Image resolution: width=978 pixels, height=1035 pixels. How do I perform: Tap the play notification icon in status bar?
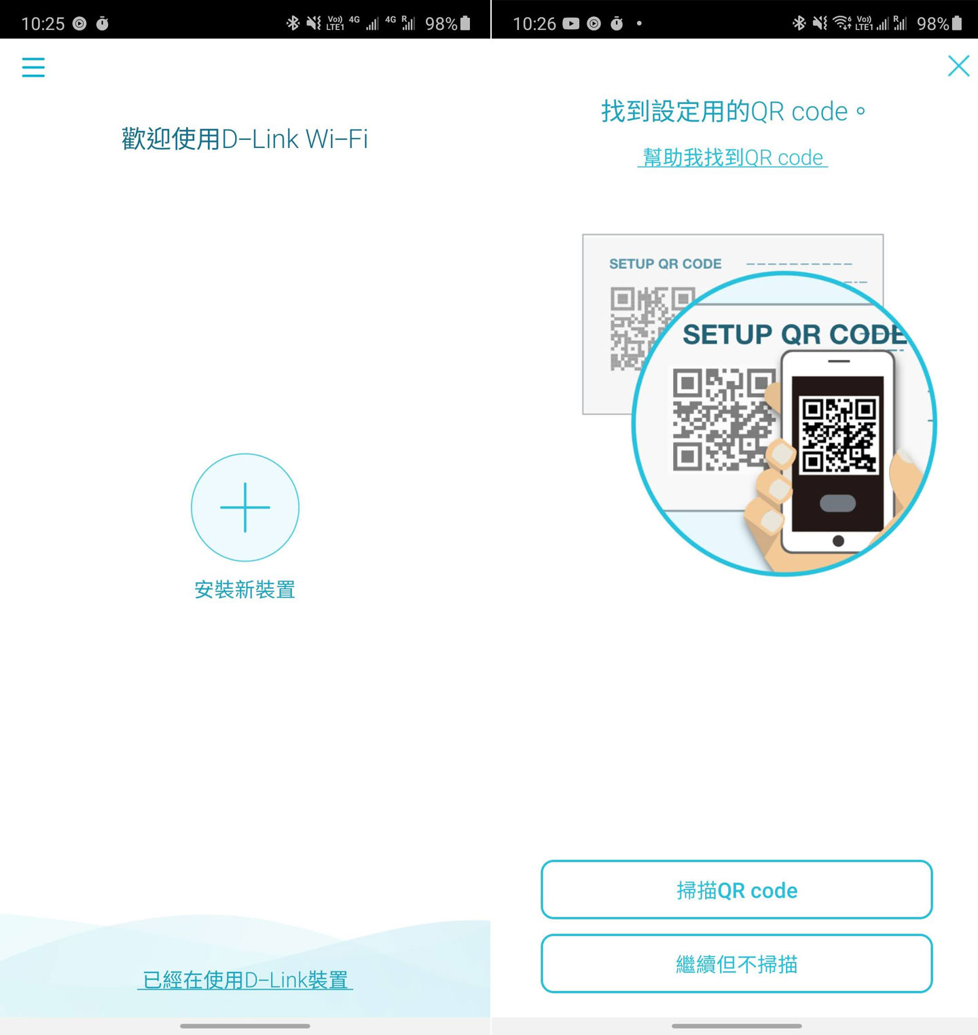point(80,23)
